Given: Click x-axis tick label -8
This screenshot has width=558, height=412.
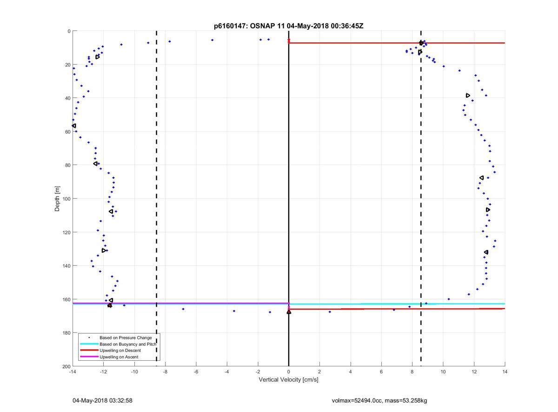Looking at the screenshot, I should [x=165, y=372].
